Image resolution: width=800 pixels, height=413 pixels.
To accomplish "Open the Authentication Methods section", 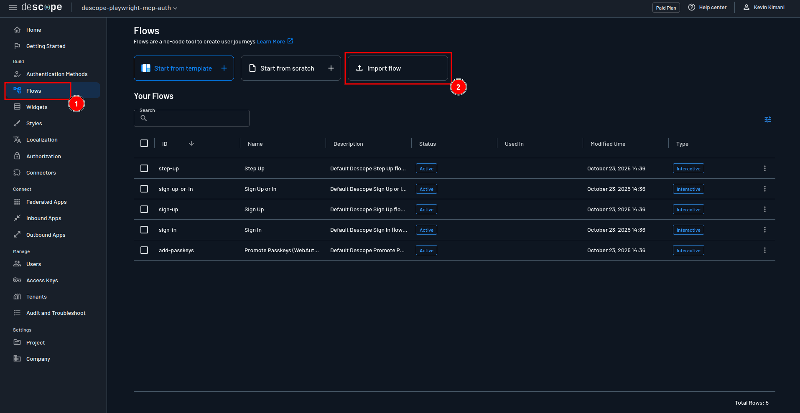I will [57, 74].
